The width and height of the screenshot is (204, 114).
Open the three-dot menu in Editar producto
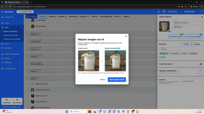198,17
